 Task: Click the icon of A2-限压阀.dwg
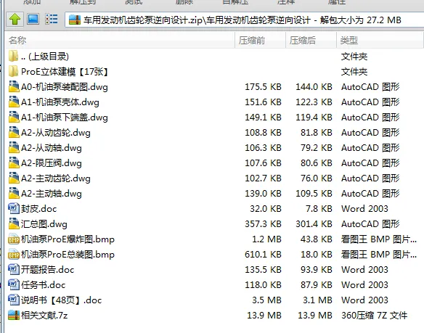click(14, 163)
